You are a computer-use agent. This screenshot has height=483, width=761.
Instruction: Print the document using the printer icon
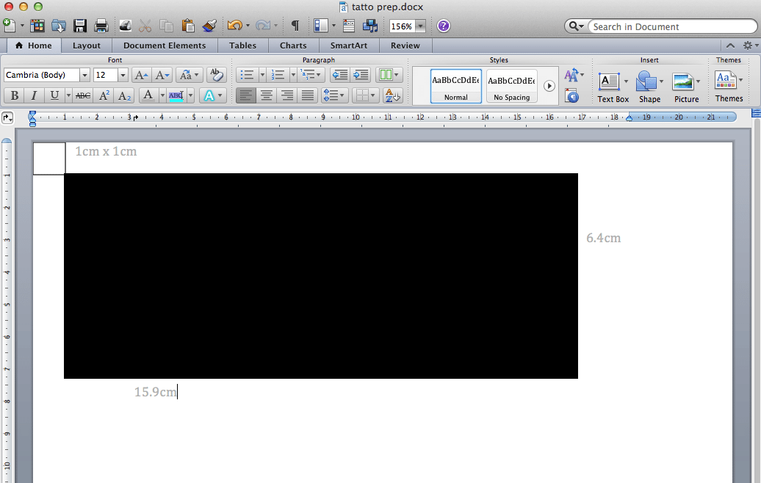101,26
